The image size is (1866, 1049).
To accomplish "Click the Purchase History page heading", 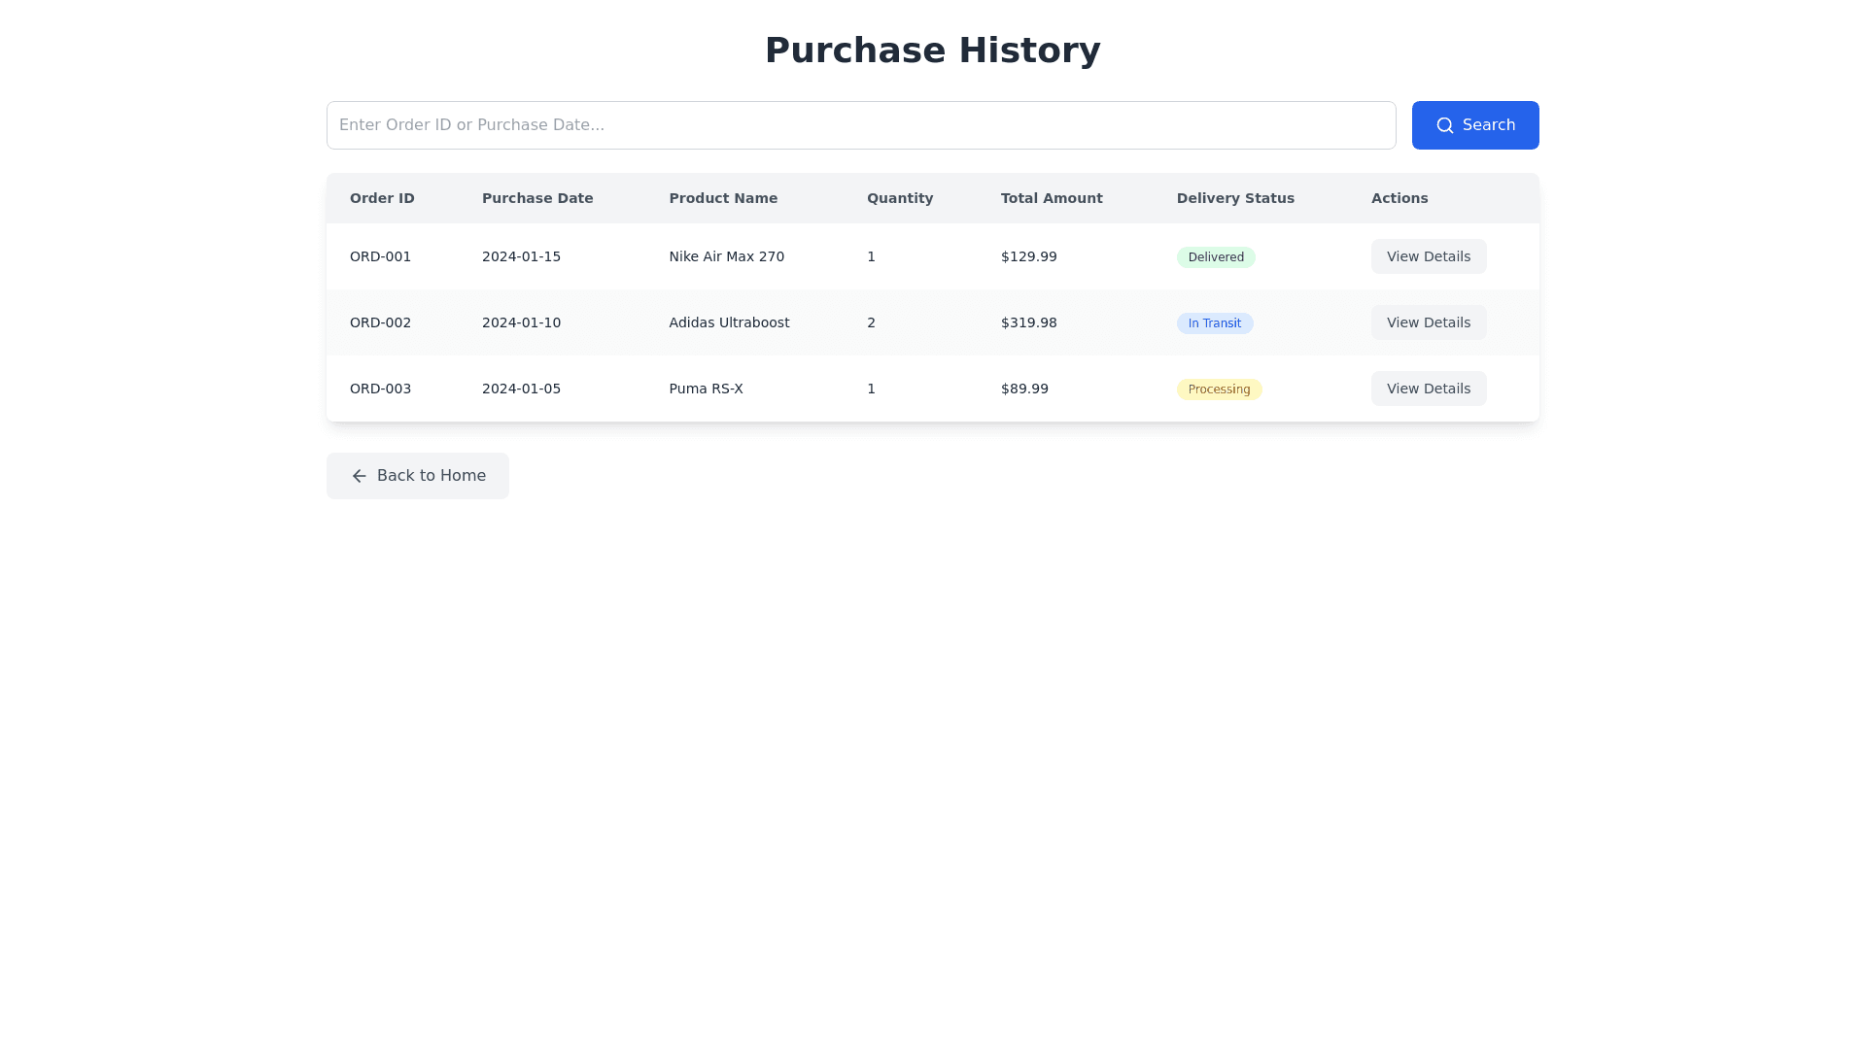I will 932,51.
